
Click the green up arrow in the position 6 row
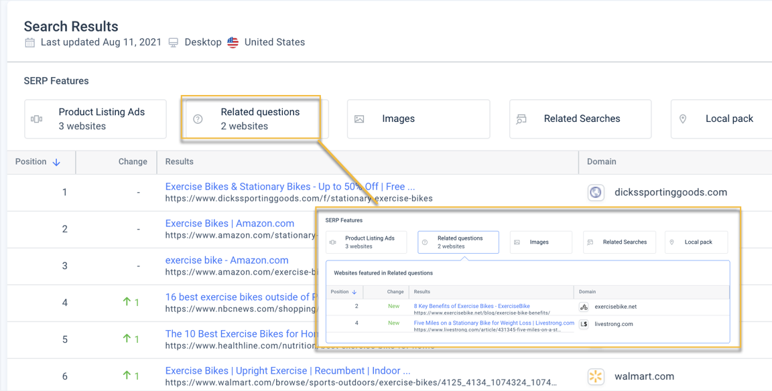(127, 376)
